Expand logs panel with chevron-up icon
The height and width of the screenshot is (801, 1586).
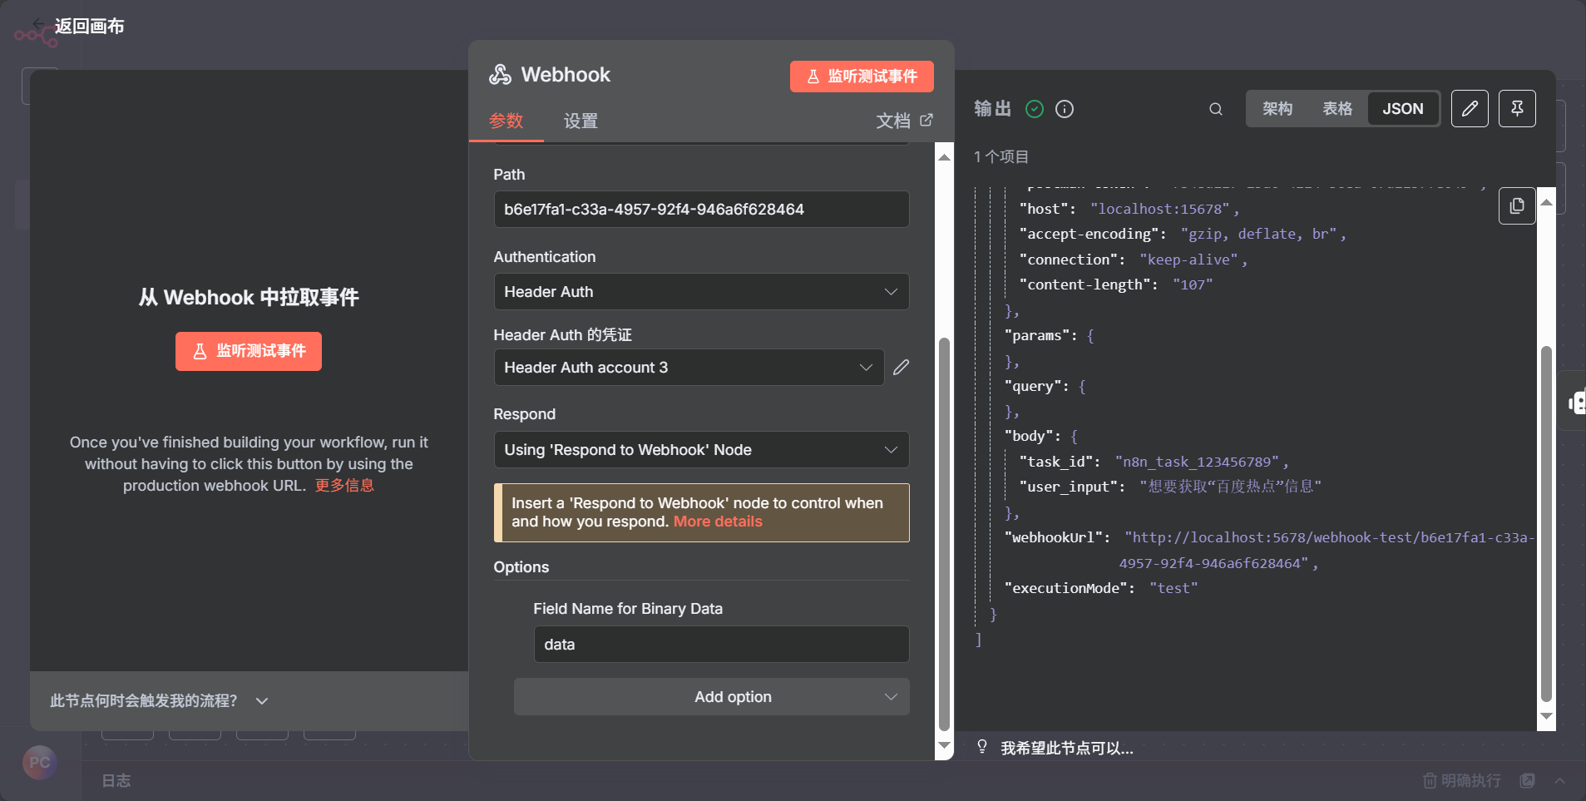coord(1560,781)
